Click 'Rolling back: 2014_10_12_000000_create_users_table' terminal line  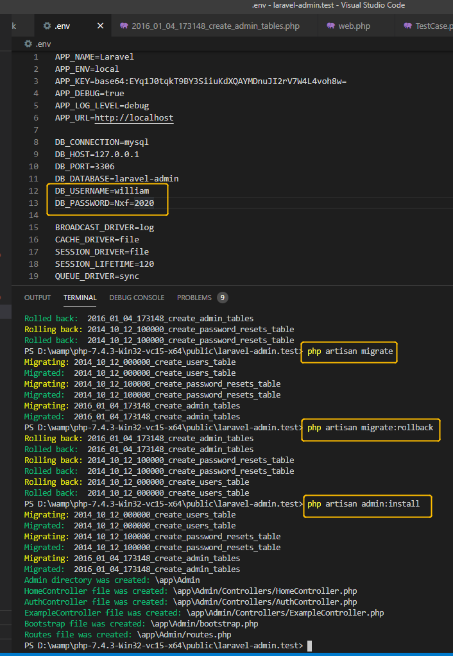(x=137, y=482)
